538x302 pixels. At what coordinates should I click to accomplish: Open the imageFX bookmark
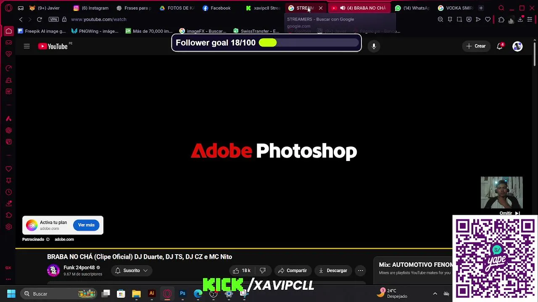203,31
